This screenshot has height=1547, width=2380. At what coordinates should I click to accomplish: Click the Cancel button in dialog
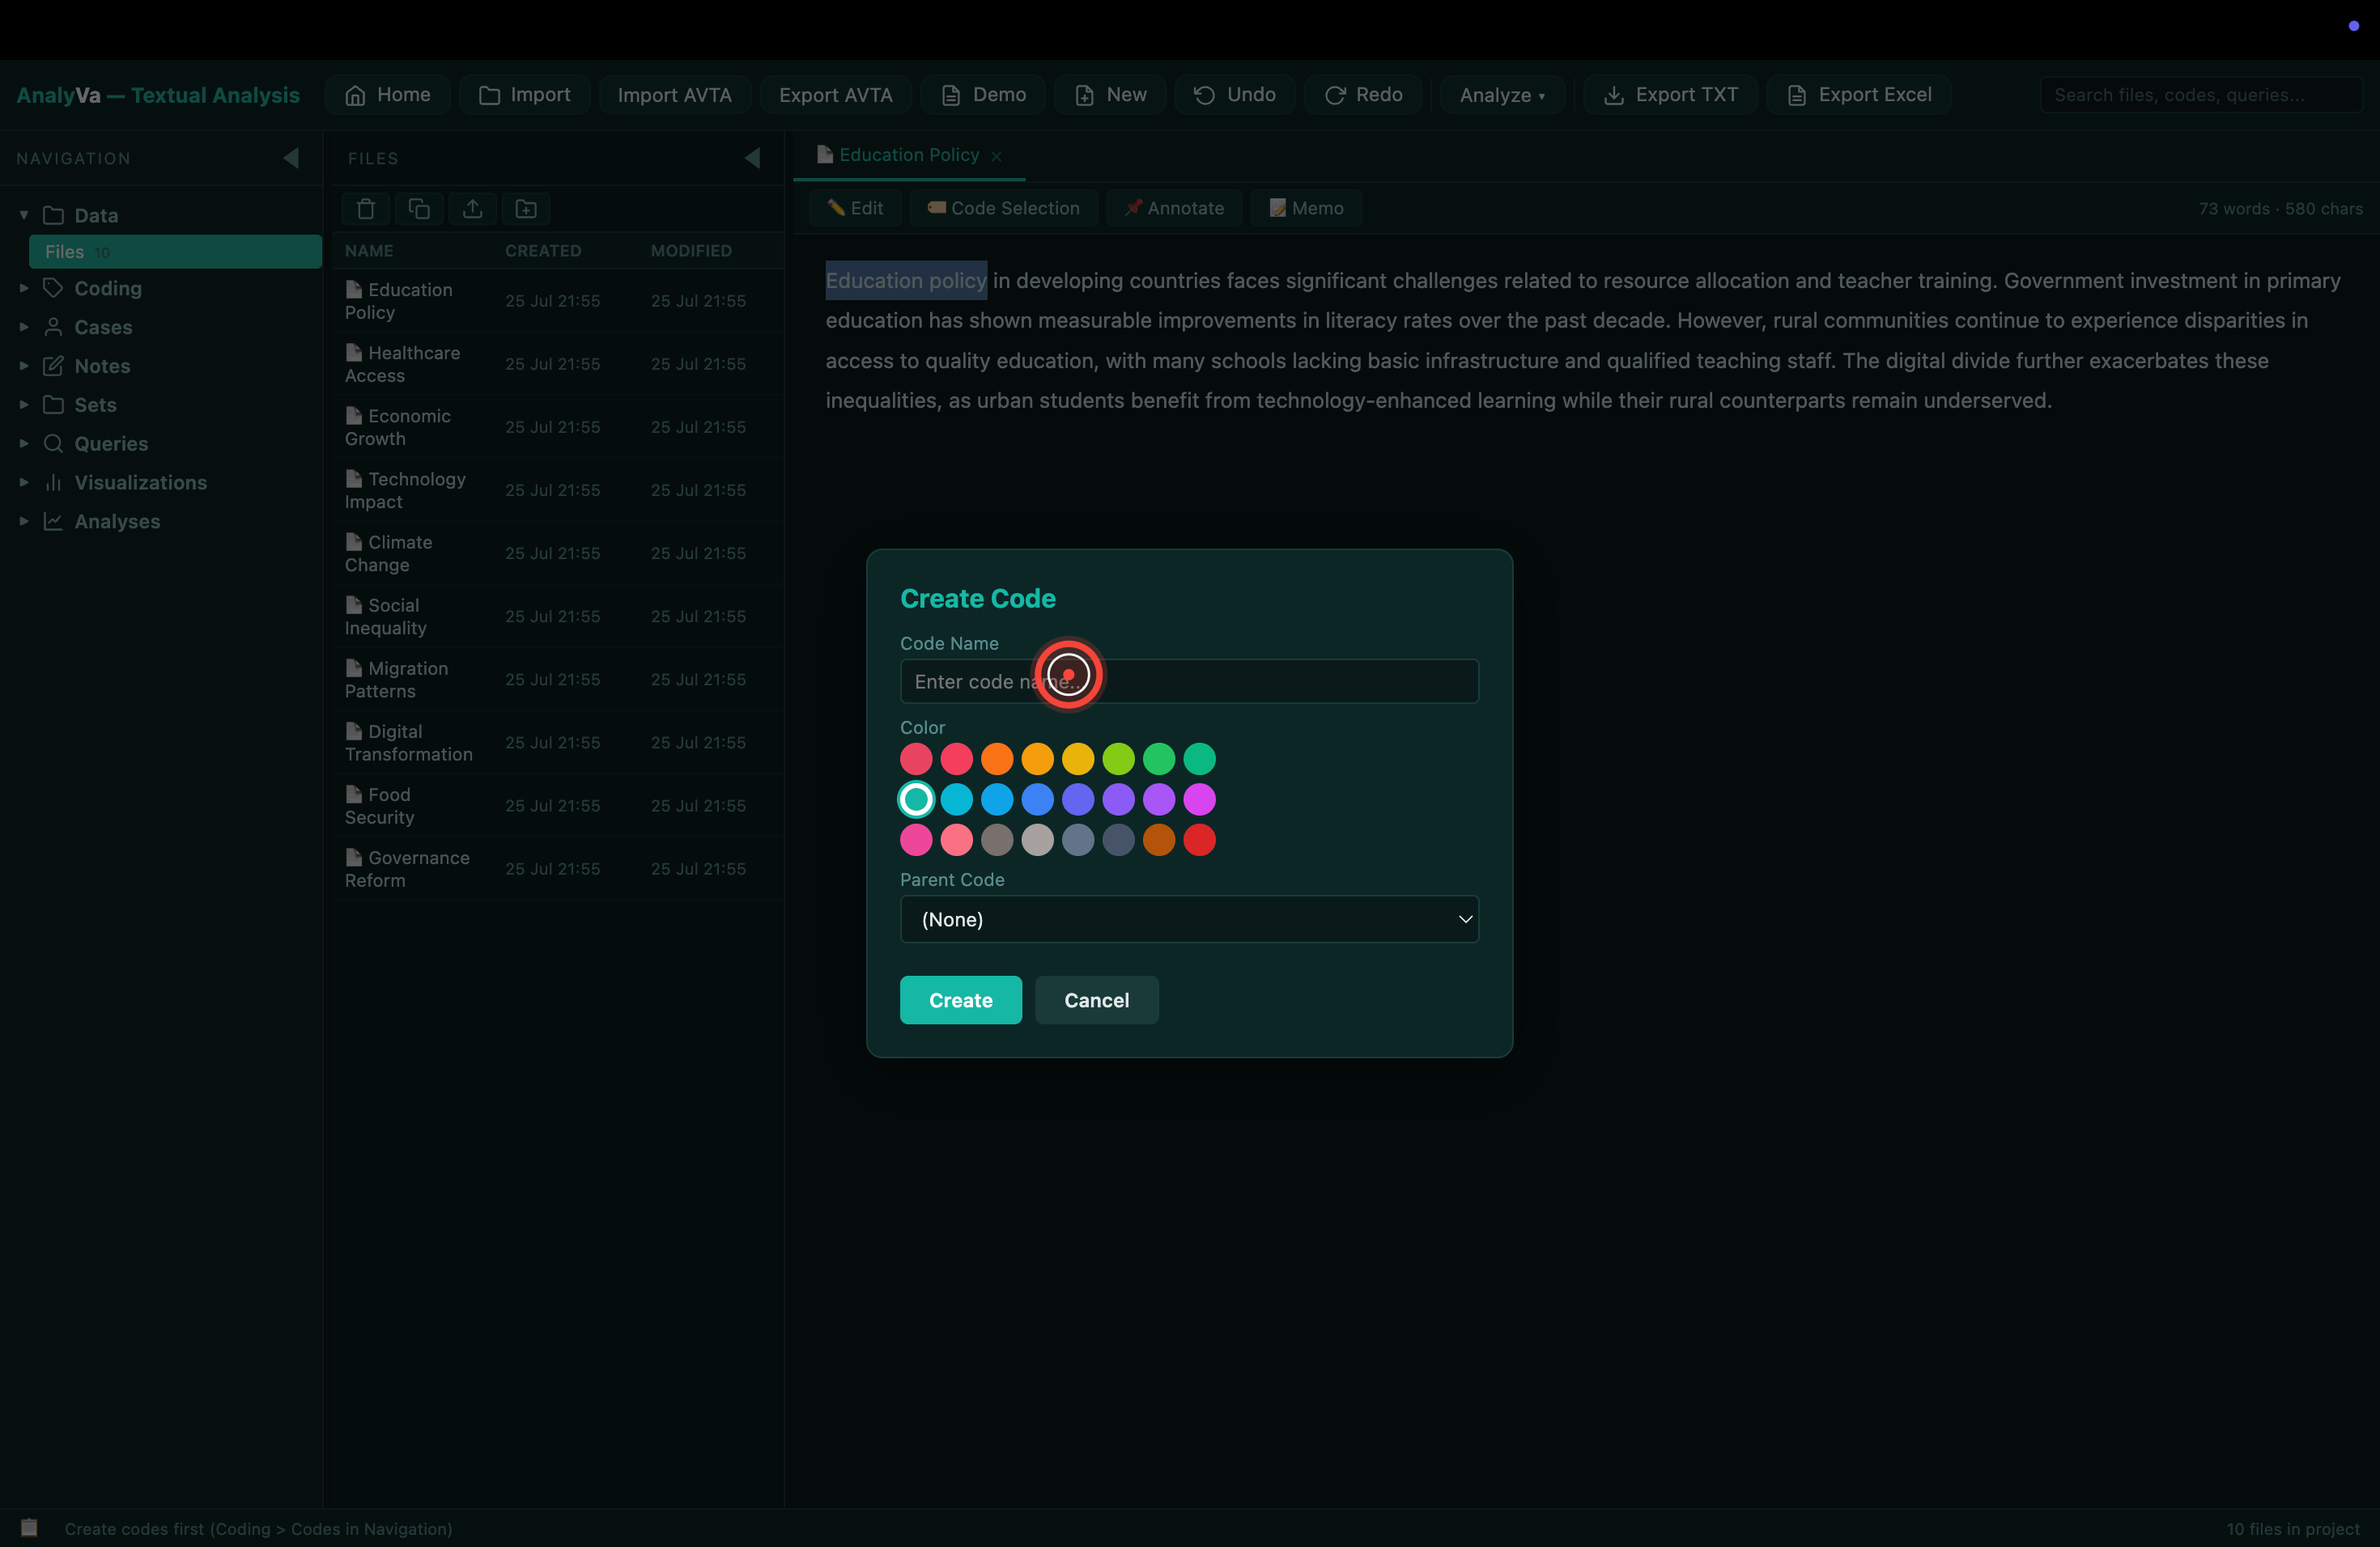(1097, 1000)
